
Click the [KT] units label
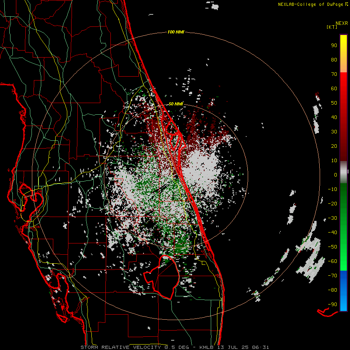coord(332,27)
